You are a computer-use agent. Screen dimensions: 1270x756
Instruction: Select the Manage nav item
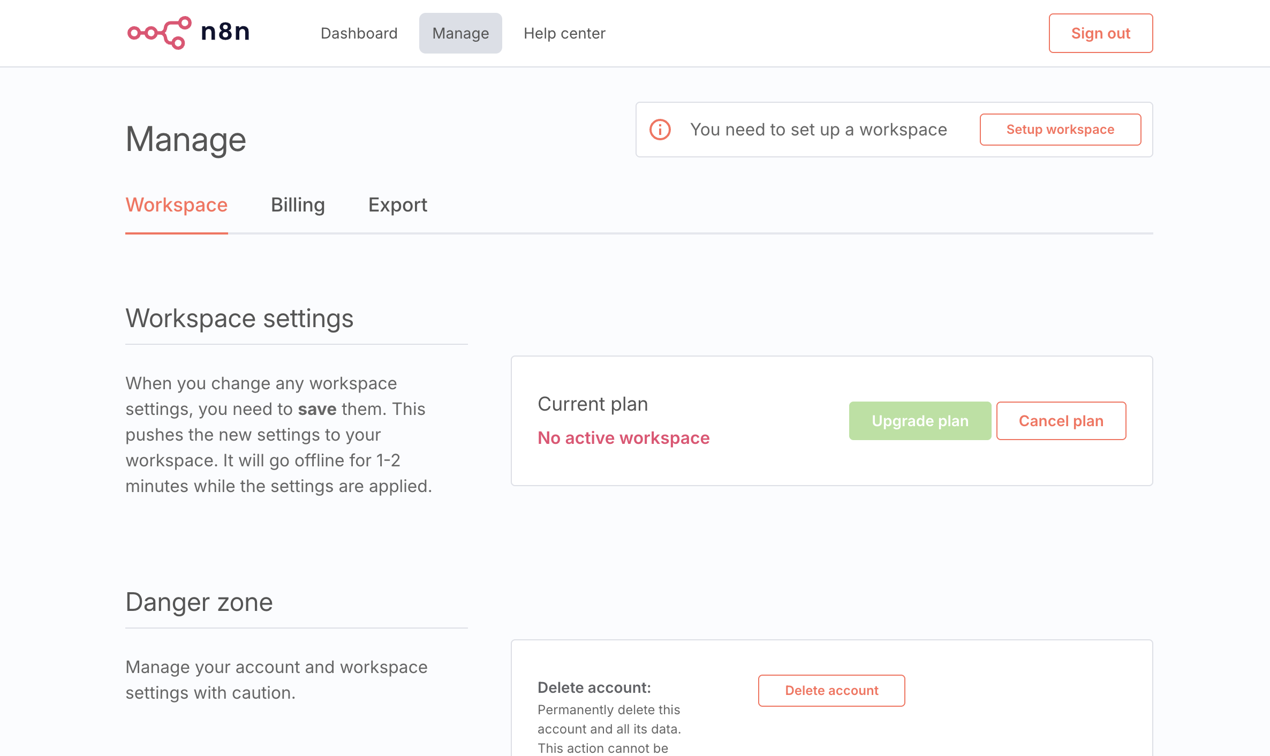[460, 33]
